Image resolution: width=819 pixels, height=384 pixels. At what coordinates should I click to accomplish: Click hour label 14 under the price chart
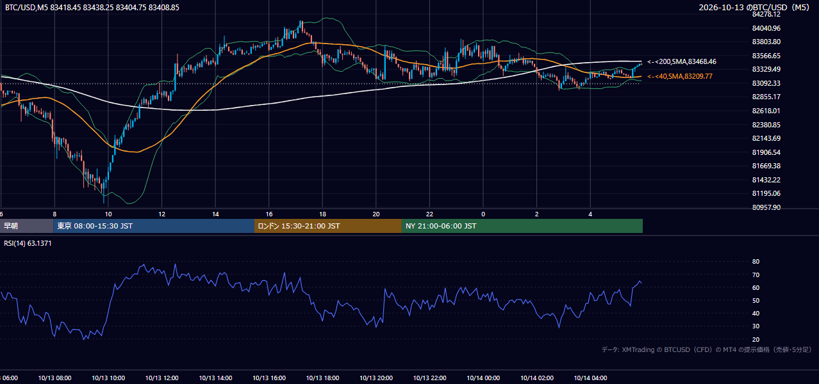click(216, 214)
